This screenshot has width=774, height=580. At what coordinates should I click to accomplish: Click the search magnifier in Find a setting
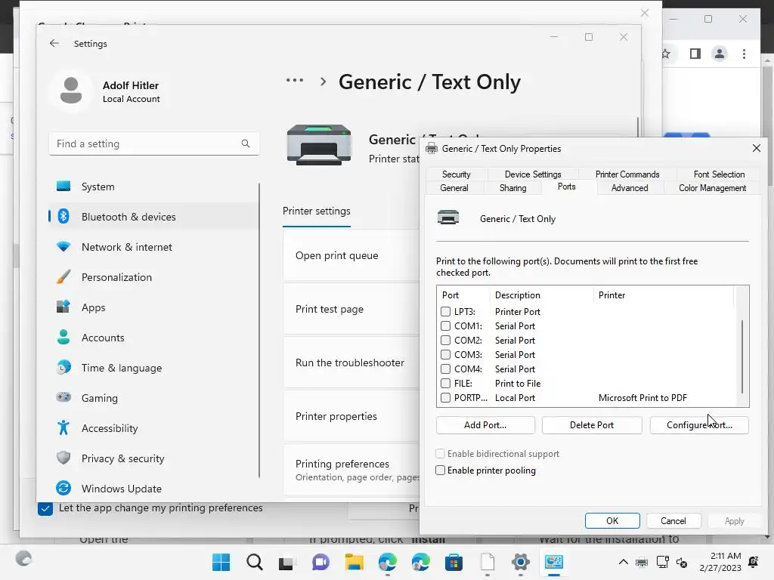pos(246,143)
